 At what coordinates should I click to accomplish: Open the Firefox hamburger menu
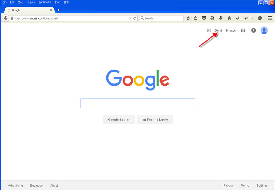click(x=270, y=18)
